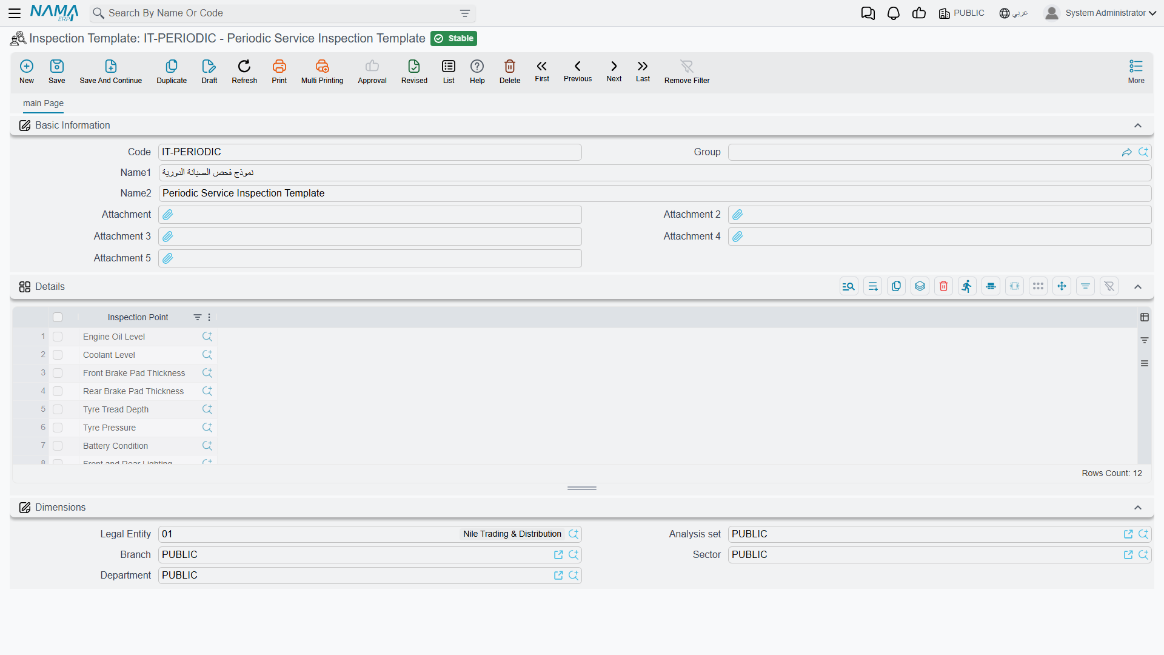Collapse the Basic Information section
Image resolution: width=1164 pixels, height=655 pixels.
(1138, 126)
